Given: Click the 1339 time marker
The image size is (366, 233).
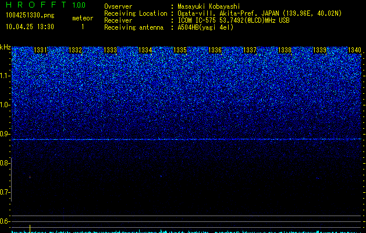Looking at the screenshot, I should point(319,50).
